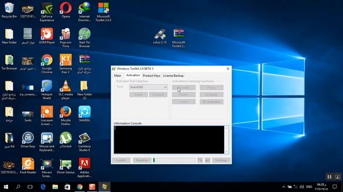The image size is (343, 192).
Task: Select the Camtasia Studio 8 desktop icon
Action: point(85,141)
